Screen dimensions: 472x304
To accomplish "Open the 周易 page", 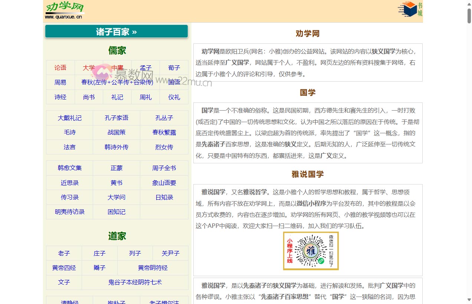I will tap(60, 82).
